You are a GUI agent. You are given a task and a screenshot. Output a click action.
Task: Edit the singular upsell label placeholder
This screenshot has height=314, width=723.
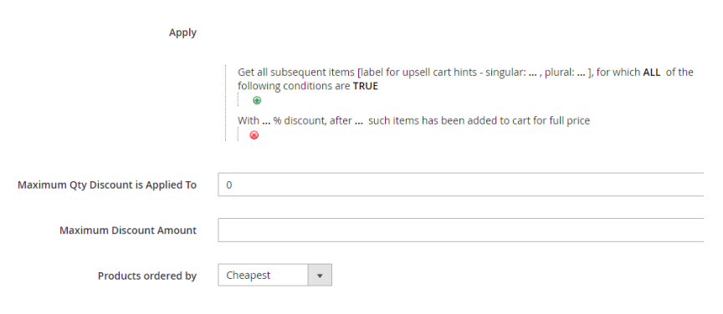pos(533,73)
